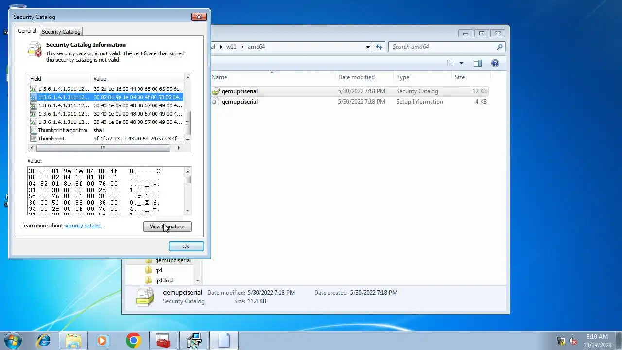Click the Windows Start orb

(x=13, y=340)
